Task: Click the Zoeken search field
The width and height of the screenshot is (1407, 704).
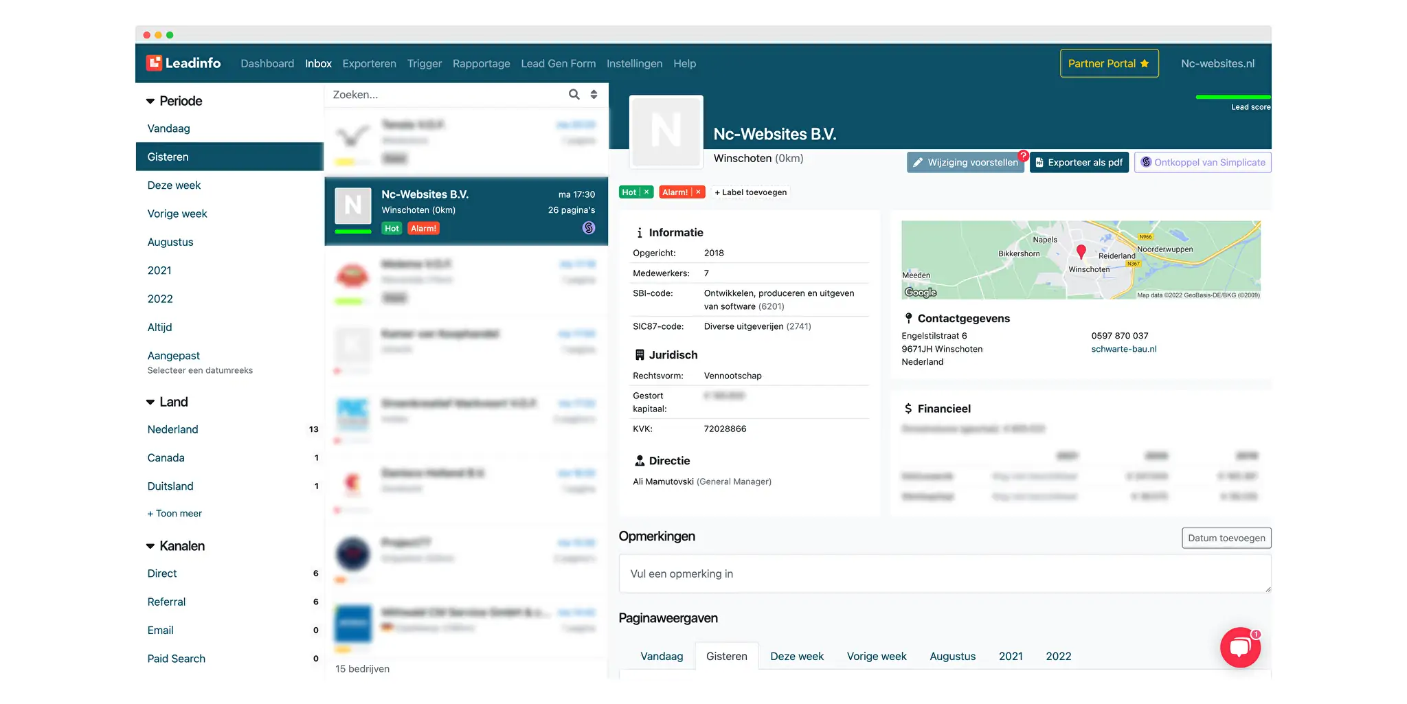Action: [447, 95]
